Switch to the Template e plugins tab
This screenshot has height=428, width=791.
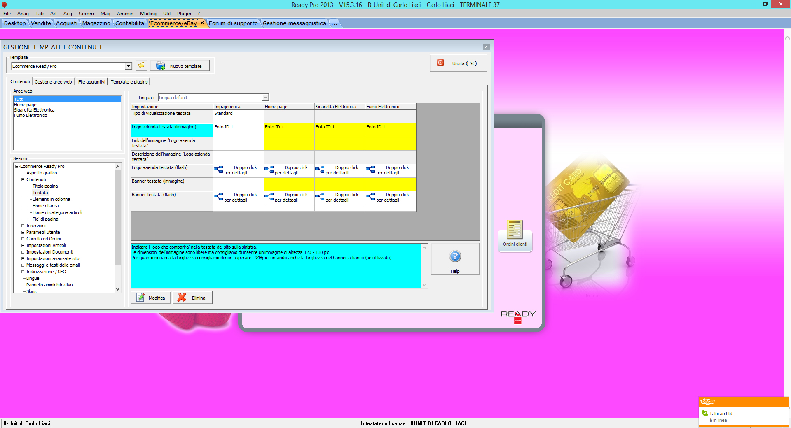point(129,82)
